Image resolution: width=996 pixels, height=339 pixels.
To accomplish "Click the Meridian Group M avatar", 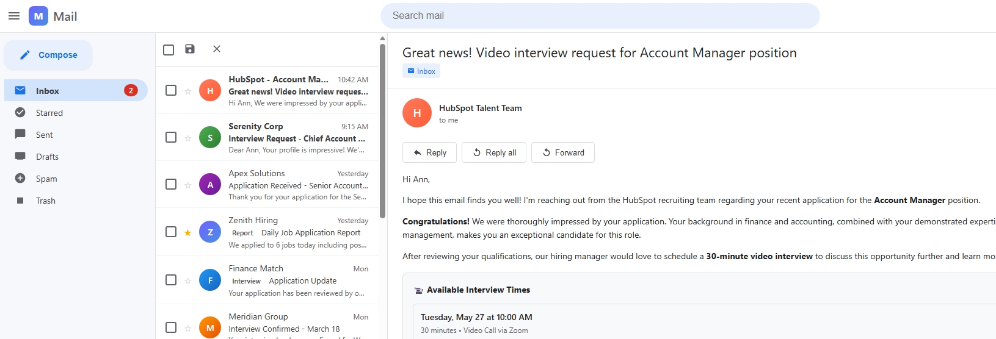I will click(x=210, y=327).
